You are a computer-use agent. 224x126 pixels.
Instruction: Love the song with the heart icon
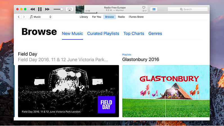pyautogui.click(x=144, y=8)
